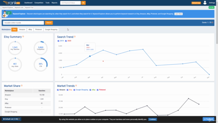The image size is (218, 123).
Task: Click the Refresh Data button
Action: tap(196, 3)
